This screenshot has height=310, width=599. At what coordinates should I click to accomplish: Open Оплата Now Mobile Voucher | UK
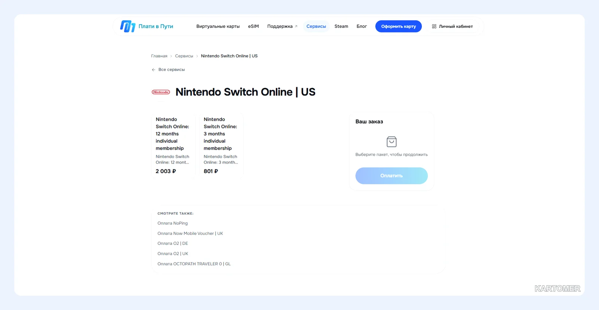pos(190,233)
